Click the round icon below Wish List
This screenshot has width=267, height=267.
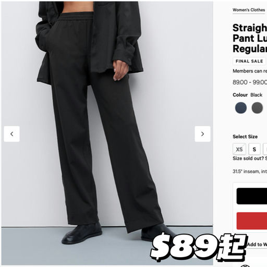pos(245,266)
